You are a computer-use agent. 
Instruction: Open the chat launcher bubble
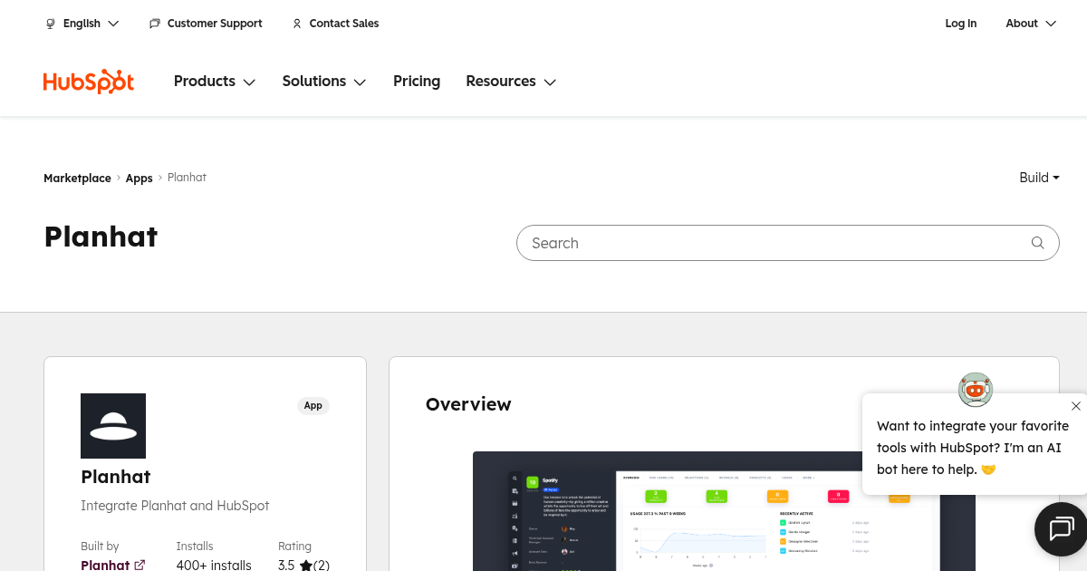tap(1061, 528)
